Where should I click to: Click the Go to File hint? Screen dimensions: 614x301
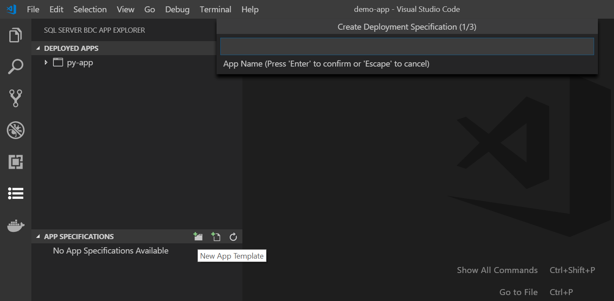pyautogui.click(x=519, y=292)
